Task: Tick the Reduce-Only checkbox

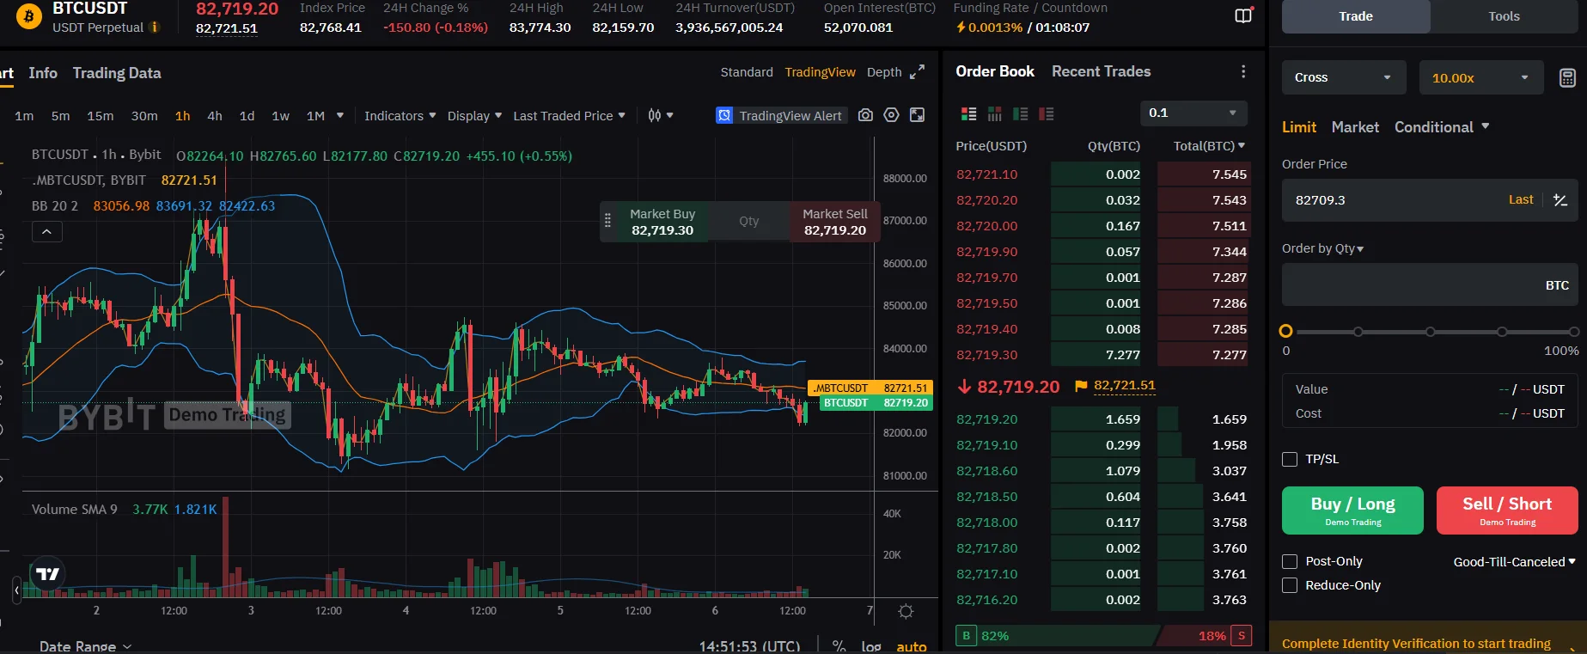Action: coord(1290,585)
